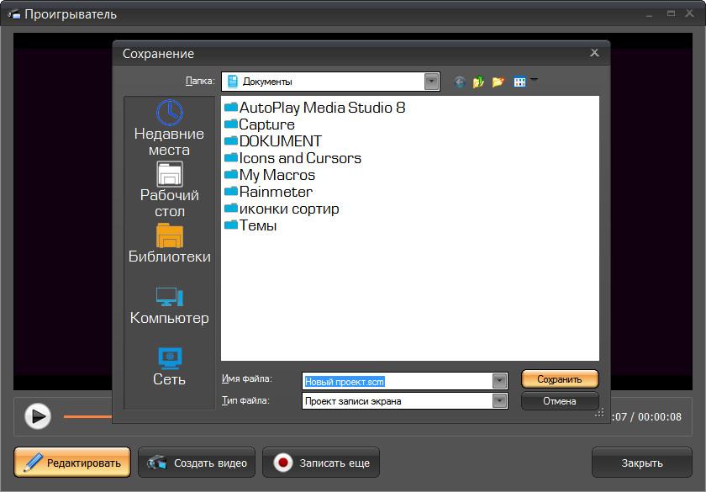Expand the file type dropdown arrow
Screen dimensions: 706x492
coord(499,400)
